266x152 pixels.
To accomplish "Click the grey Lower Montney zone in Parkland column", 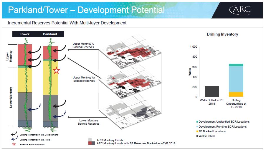I will pyautogui.click(x=51, y=108).
